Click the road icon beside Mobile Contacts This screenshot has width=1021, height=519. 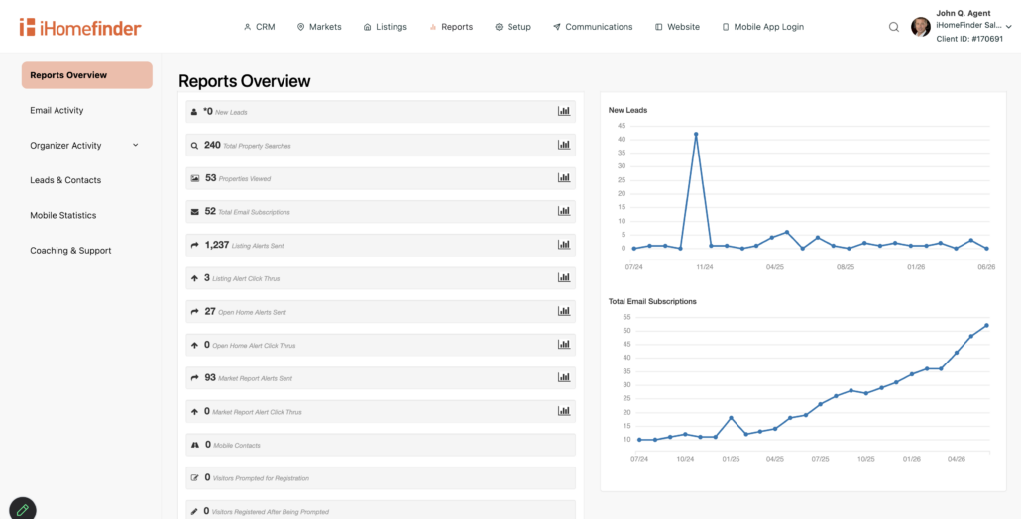click(x=194, y=445)
